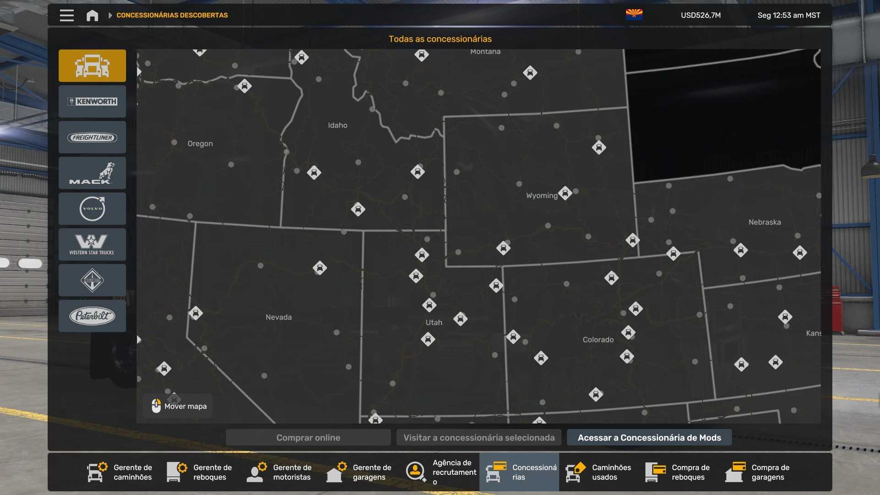This screenshot has height=495, width=880.
Task: Switch to the Caminhões usados tab
Action: (x=599, y=472)
